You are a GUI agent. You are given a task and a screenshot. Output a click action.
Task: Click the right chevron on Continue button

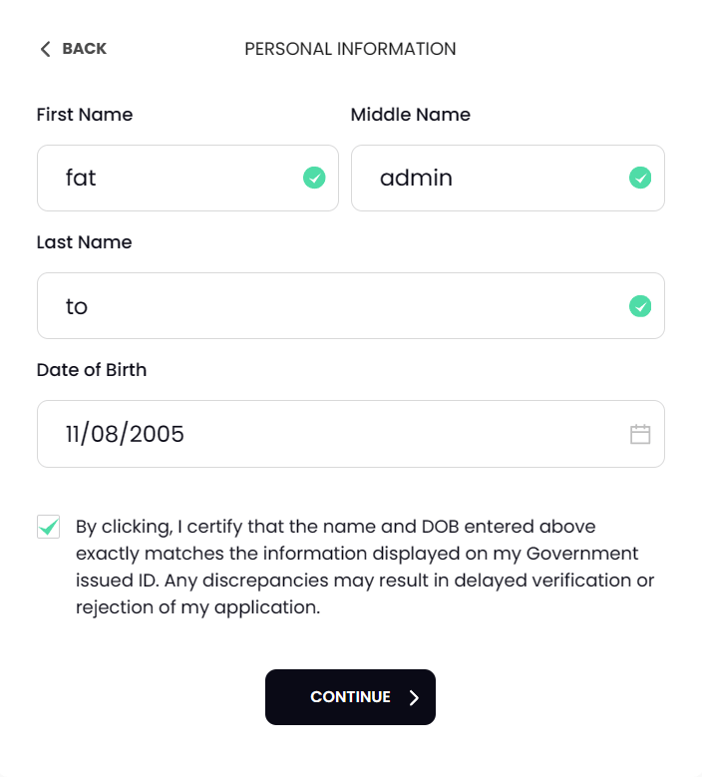tap(415, 697)
